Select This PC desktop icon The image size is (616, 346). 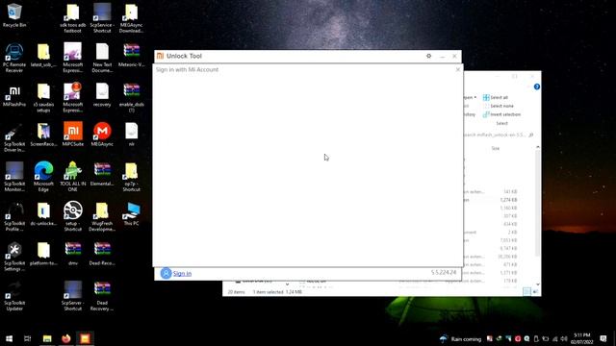[x=131, y=214]
